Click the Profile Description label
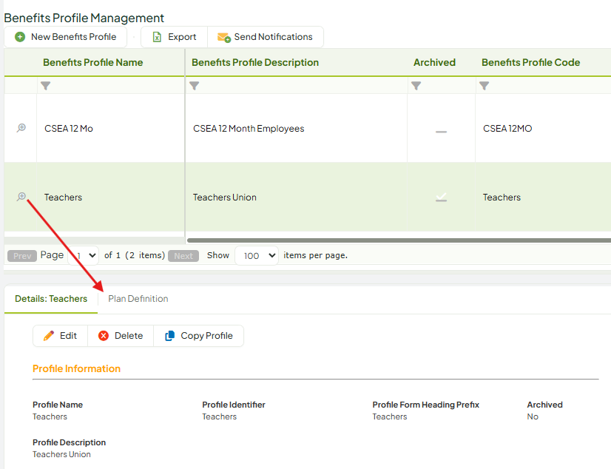 click(70, 442)
